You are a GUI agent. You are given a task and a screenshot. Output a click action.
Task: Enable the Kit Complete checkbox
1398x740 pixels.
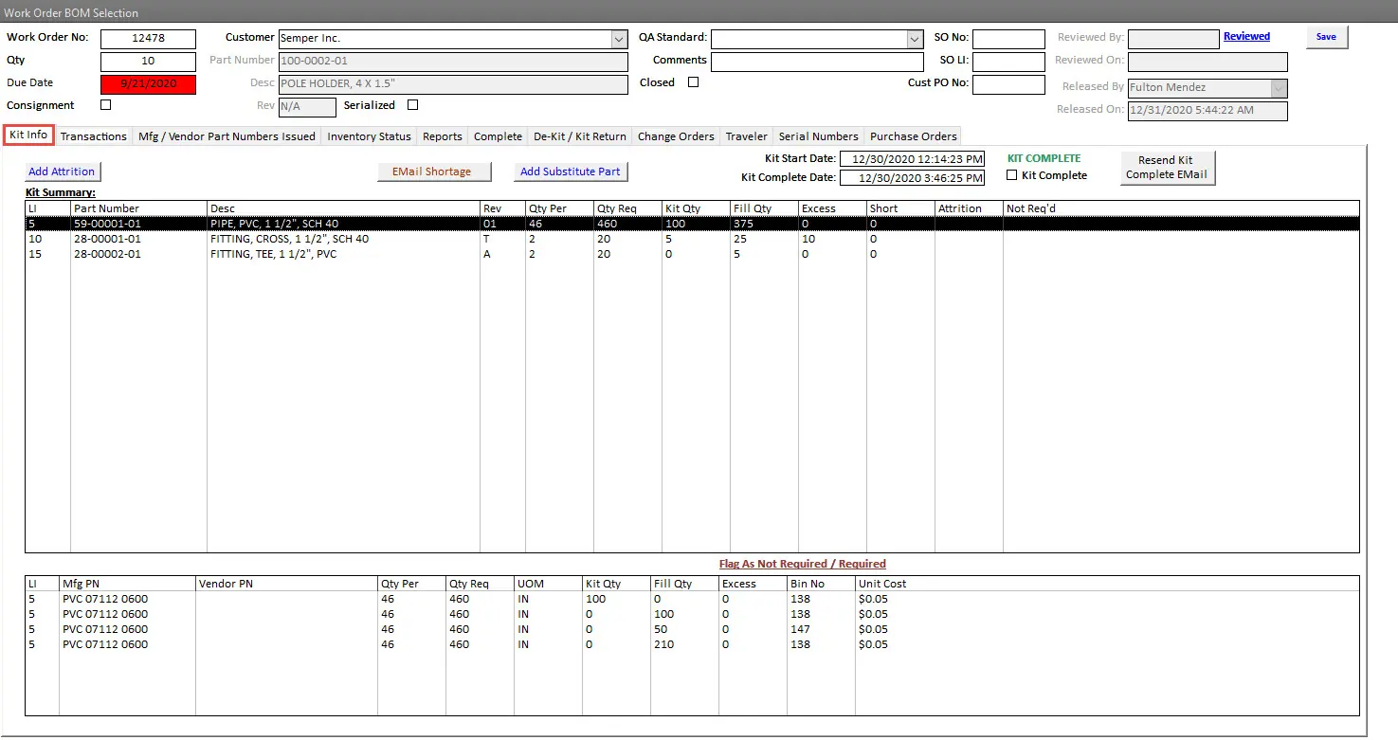(x=1012, y=175)
